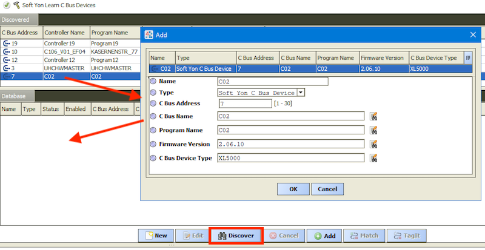Select the Database tab
Screen dimensions: 485x250
[x=17, y=96]
